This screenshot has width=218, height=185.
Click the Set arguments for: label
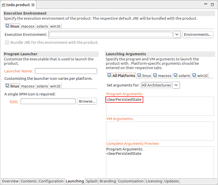point(123,85)
